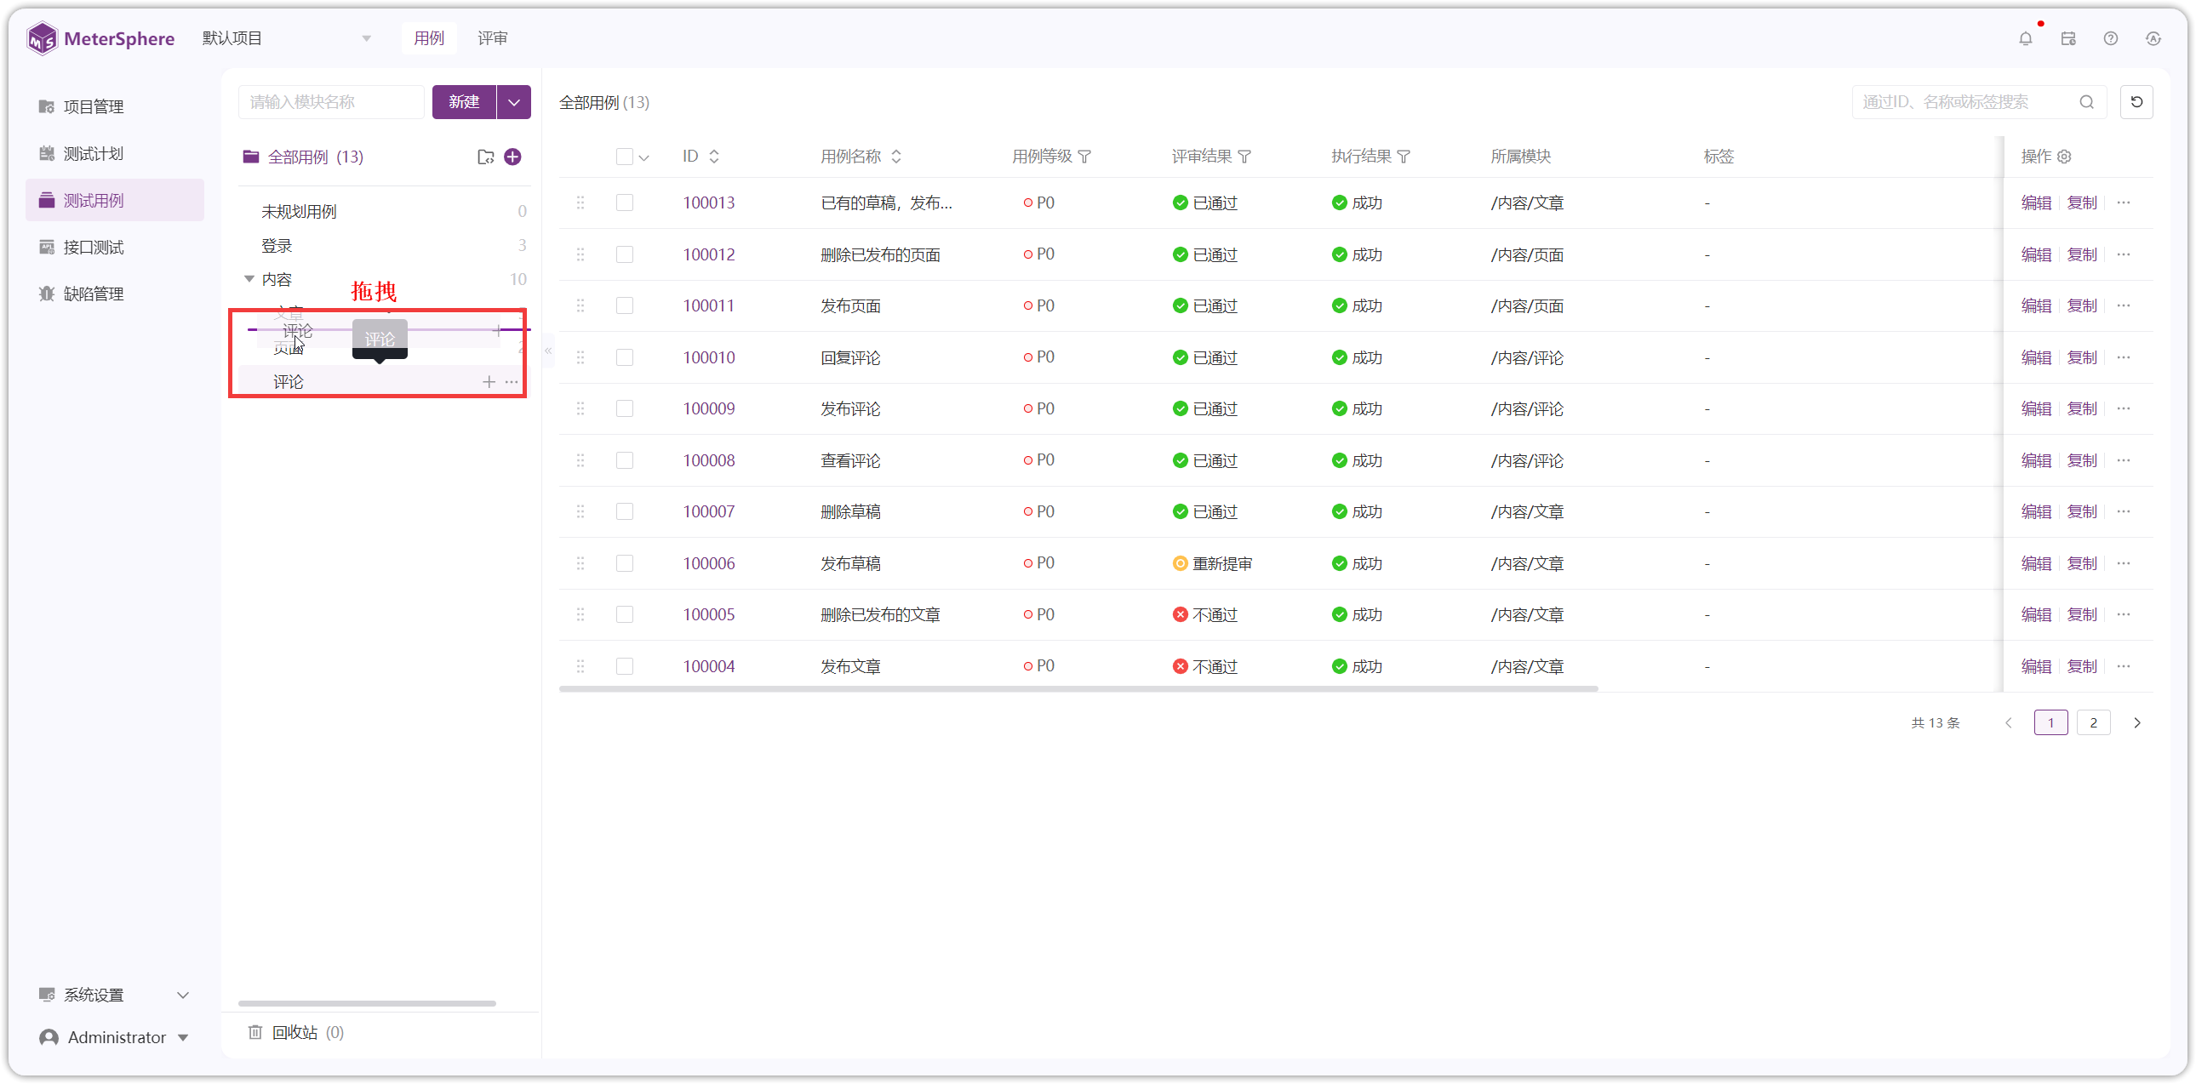Screen dimensions: 2196x1084
Task: Sort by ID column arrows
Action: pos(714,157)
